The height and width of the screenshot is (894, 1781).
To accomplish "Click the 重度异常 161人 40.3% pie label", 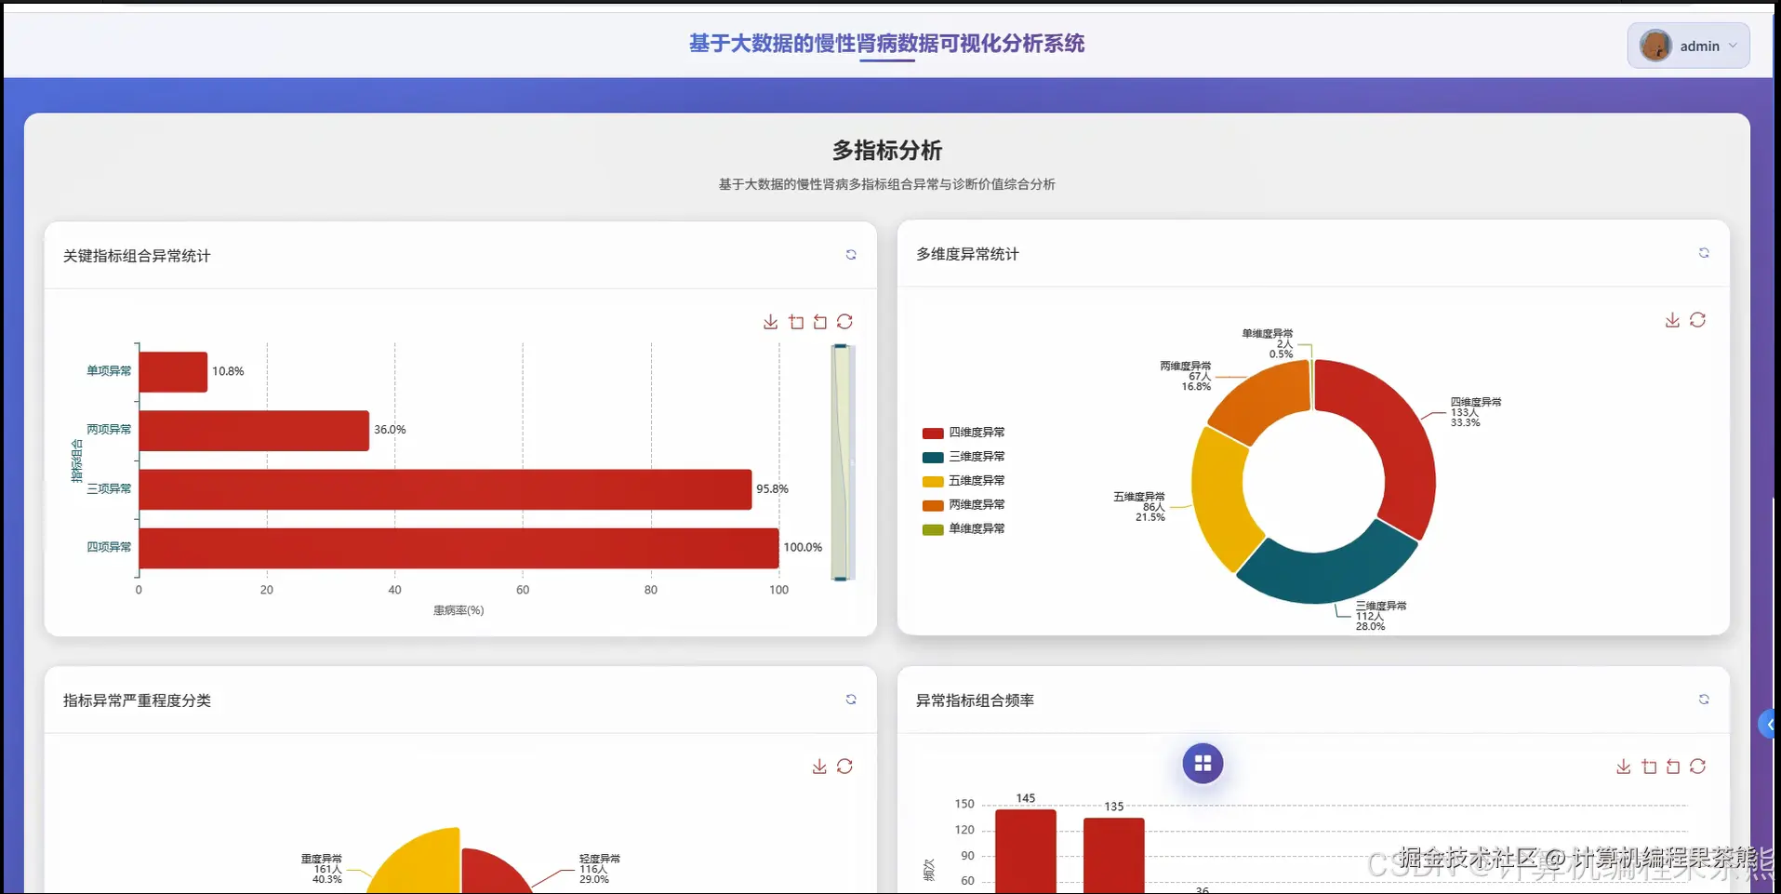I will pos(322,869).
